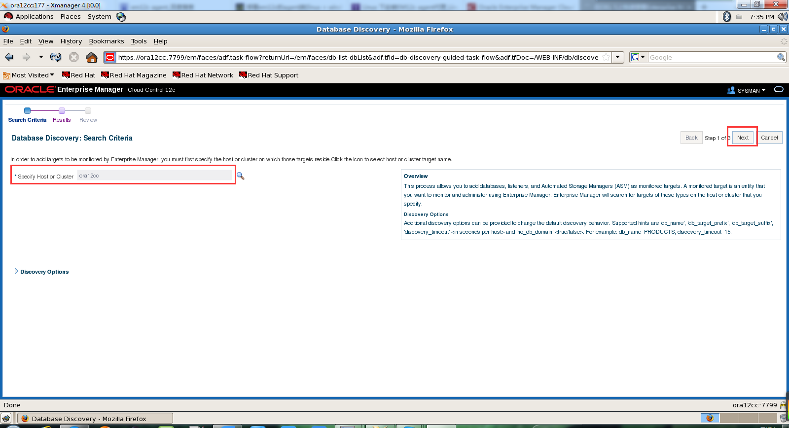
Task: Click the Firefox Back arrow
Action: click(x=9, y=57)
